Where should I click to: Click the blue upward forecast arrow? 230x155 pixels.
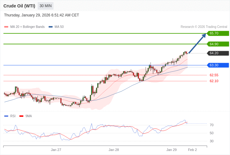(197, 44)
